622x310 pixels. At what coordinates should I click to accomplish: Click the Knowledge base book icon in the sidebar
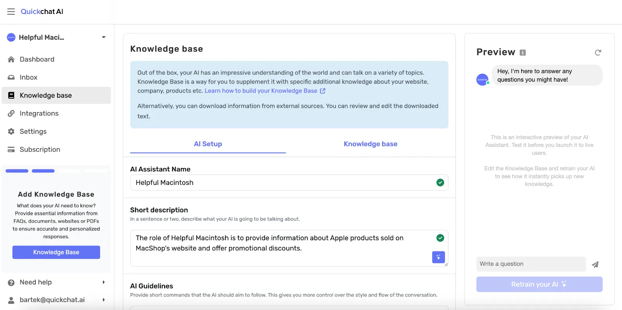coord(11,96)
